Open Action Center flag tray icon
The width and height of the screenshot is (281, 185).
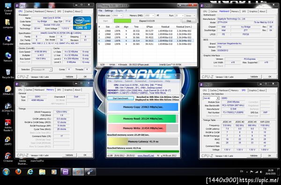pyautogui.click(x=251, y=172)
